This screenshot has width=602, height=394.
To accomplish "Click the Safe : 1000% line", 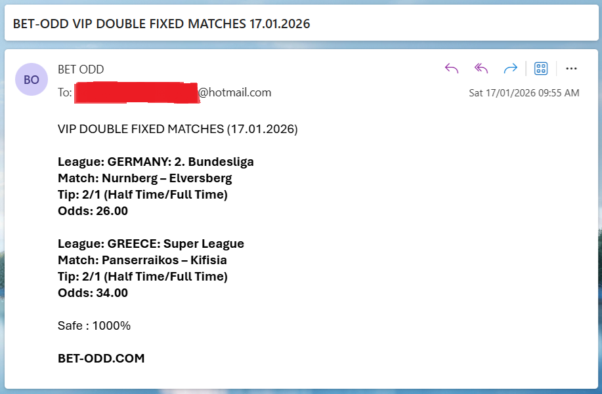I will click(94, 326).
